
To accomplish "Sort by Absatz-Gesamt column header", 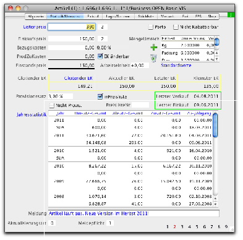I will (127, 113).
